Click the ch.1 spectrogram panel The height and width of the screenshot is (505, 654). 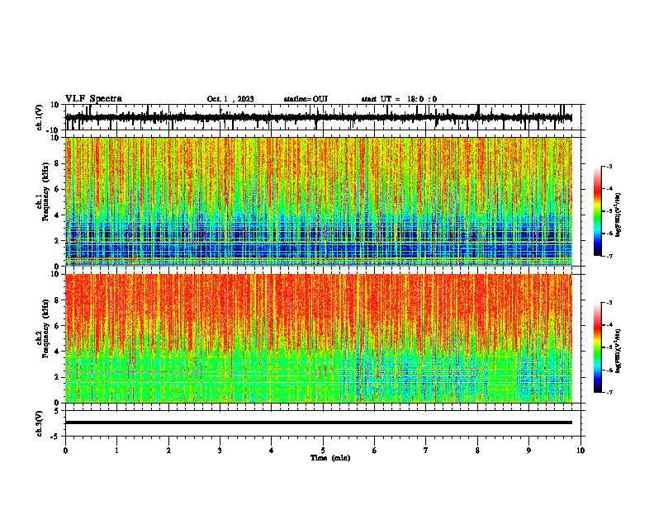pos(319,201)
